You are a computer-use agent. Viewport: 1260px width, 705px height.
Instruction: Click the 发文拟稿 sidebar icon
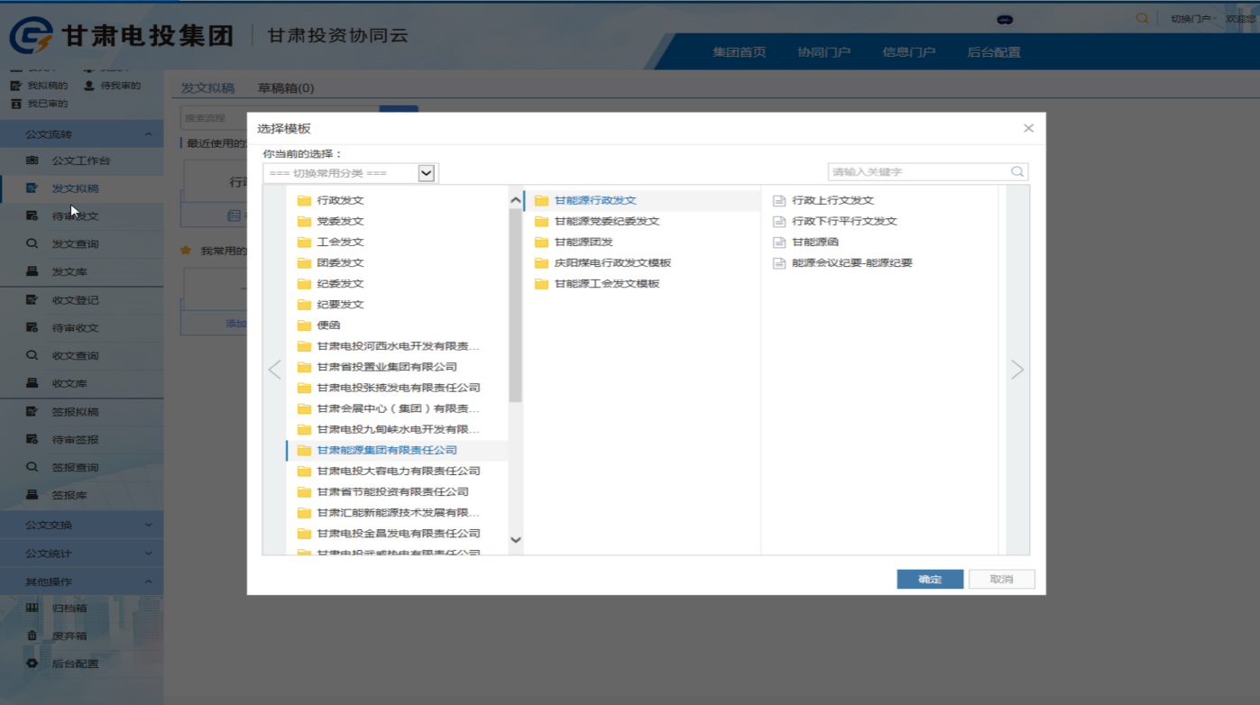click(32, 188)
